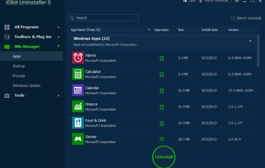
Task: Click the search magnifier icon
Action: click(x=72, y=18)
